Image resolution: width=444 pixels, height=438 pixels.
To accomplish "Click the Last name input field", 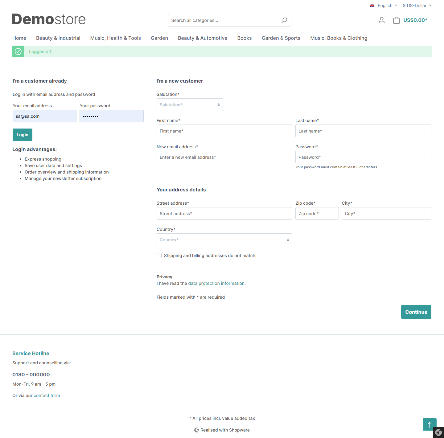I will click(363, 131).
